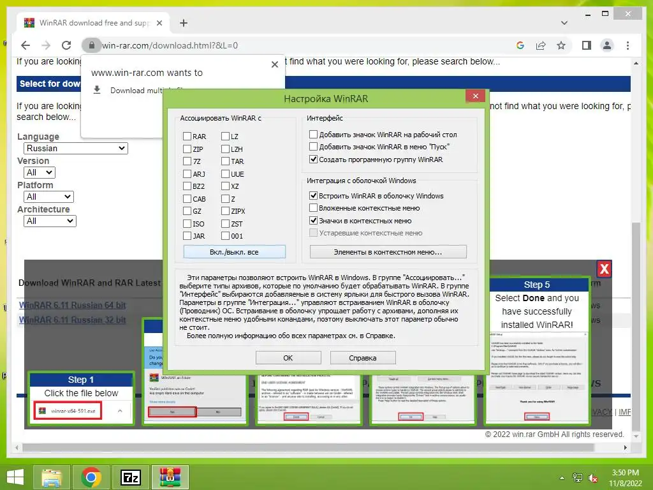Close the WinRAR download tab

159,24
